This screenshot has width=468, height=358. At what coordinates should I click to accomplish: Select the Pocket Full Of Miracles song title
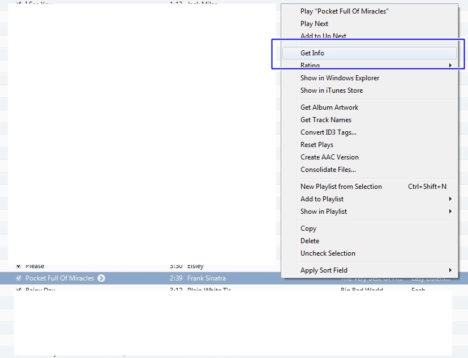59,278
